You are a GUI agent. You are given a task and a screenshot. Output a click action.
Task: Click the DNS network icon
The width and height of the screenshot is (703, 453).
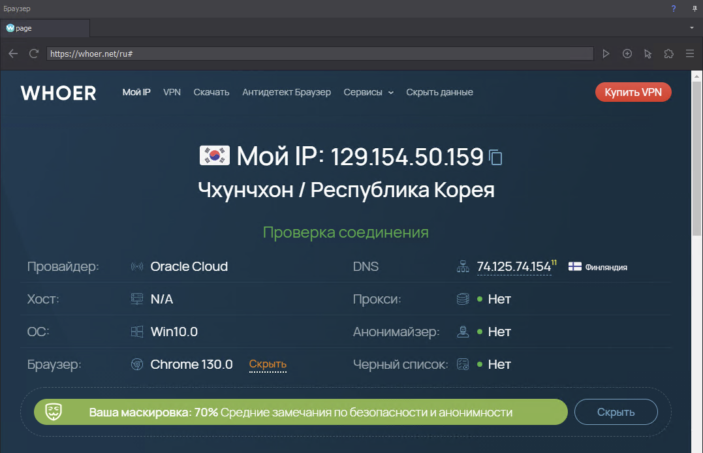coord(463,267)
